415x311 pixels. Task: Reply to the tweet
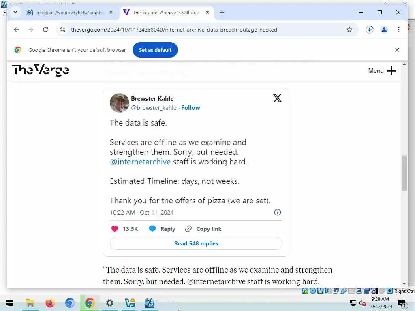pyautogui.click(x=162, y=229)
